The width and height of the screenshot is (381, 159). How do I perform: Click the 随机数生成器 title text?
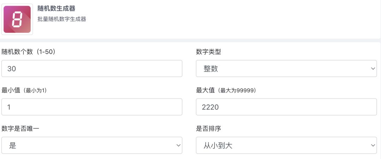56,8
